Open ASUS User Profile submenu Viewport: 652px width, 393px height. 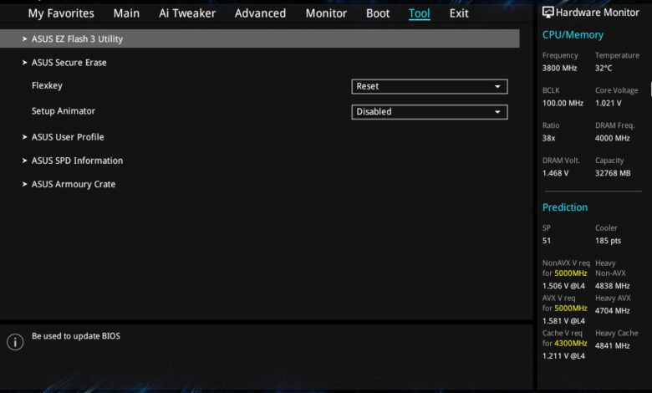tap(68, 137)
